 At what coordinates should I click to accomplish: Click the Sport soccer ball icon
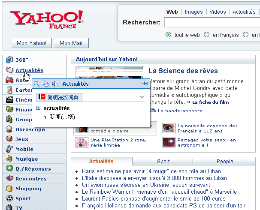pos(9,198)
